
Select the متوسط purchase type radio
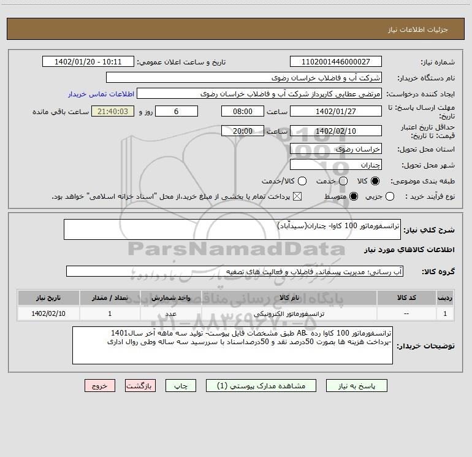[354, 197]
